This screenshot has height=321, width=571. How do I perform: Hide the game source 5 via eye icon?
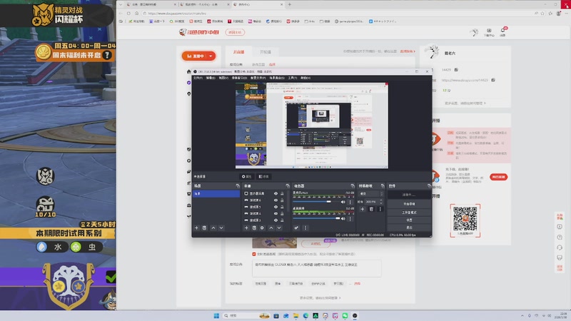pos(276,207)
